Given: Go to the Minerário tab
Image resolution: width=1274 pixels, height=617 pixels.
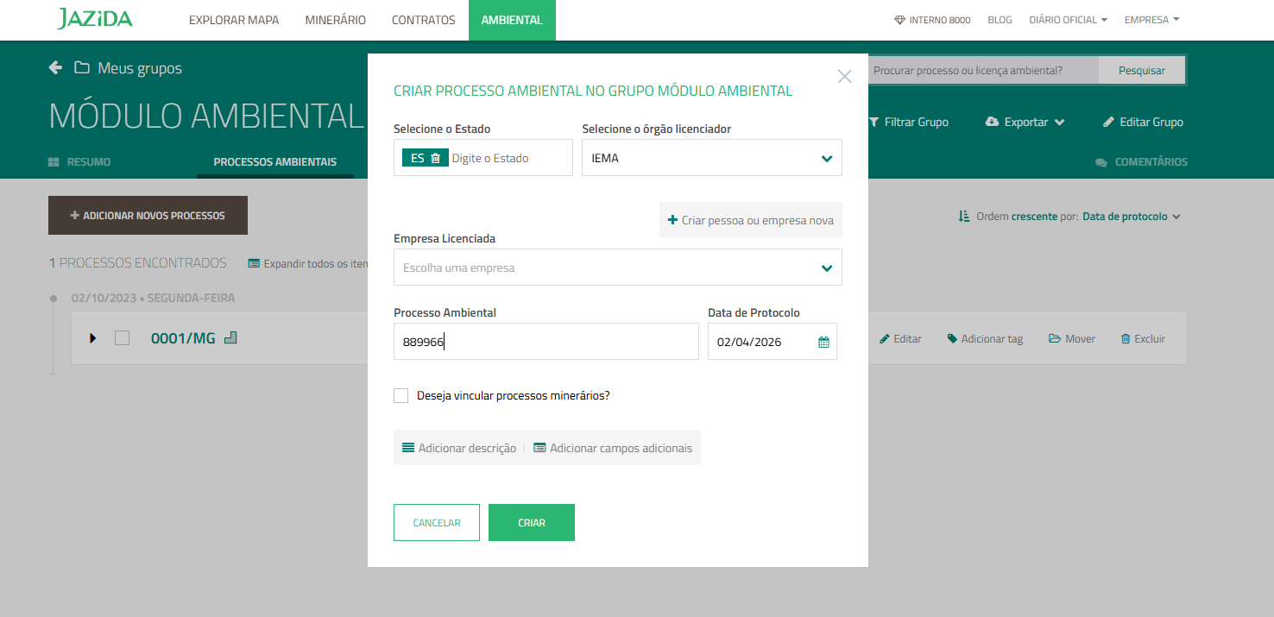Looking at the screenshot, I should [x=335, y=20].
